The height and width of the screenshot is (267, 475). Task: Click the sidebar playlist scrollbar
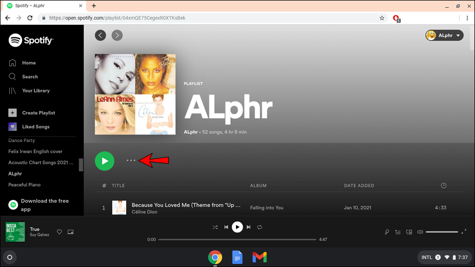pos(81,165)
